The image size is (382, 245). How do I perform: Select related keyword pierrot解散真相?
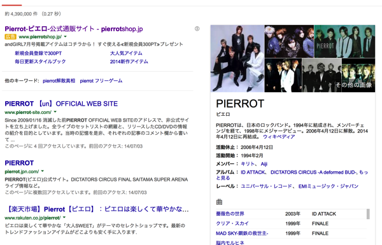pos(59,81)
